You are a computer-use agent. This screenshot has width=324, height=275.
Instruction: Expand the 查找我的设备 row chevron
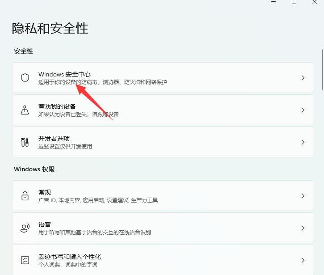coord(303,110)
